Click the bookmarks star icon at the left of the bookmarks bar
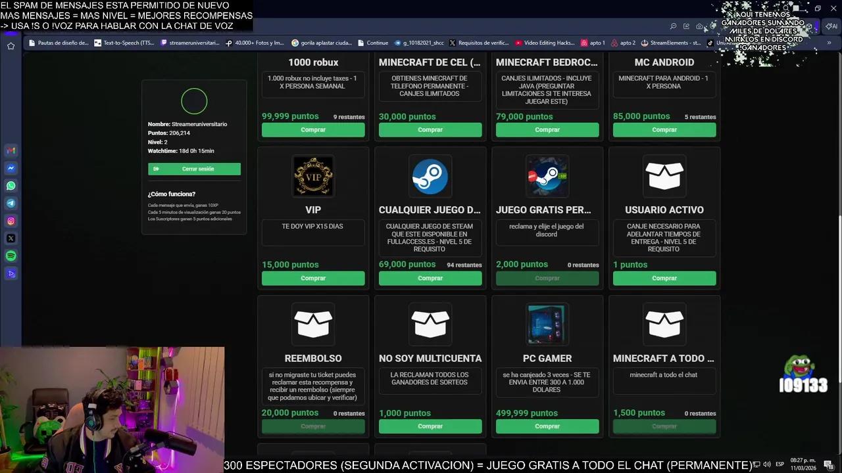This screenshot has width=842, height=473. pyautogui.click(x=11, y=45)
